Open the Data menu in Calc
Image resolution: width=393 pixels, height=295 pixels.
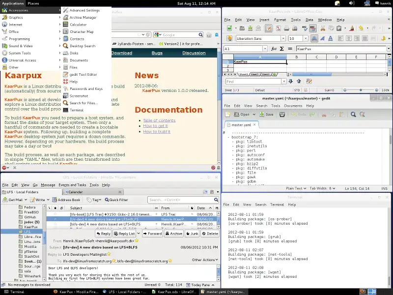(309, 20)
